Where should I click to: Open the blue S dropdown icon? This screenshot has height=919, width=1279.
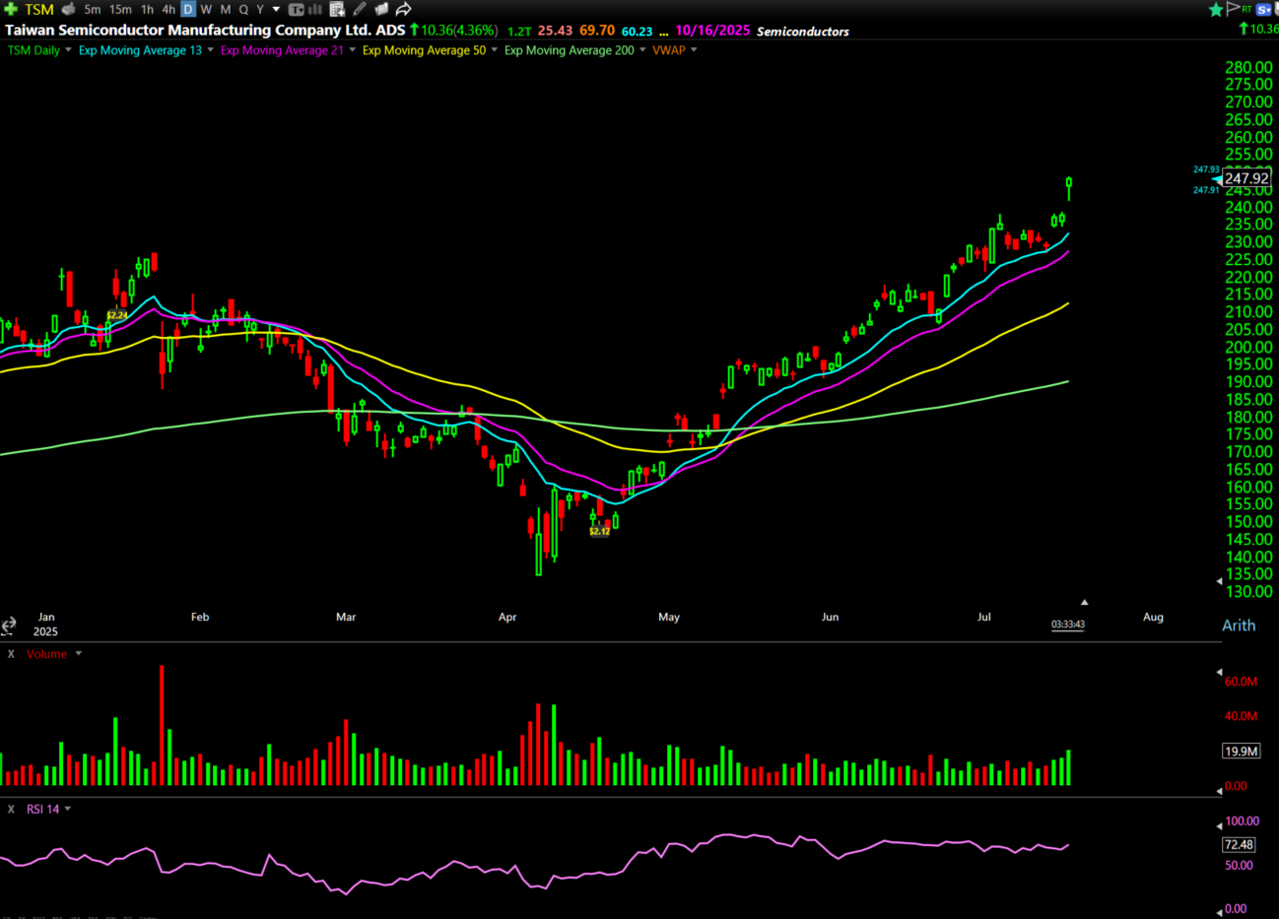(x=1264, y=9)
